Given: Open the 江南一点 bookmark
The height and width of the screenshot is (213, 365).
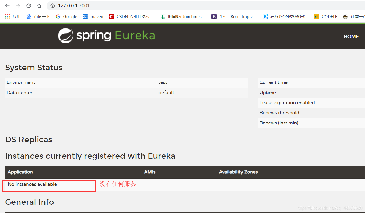Looking at the screenshot, I should tap(354, 16).
